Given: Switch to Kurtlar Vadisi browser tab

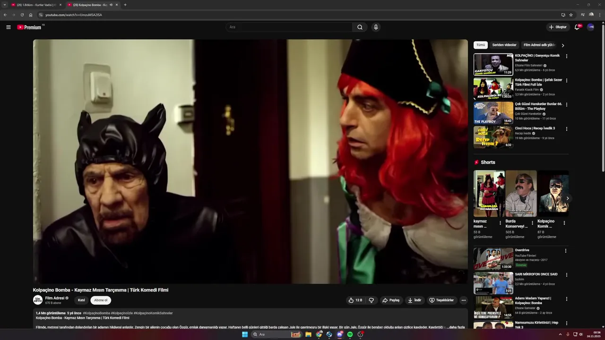Looking at the screenshot, I should click(36, 5).
